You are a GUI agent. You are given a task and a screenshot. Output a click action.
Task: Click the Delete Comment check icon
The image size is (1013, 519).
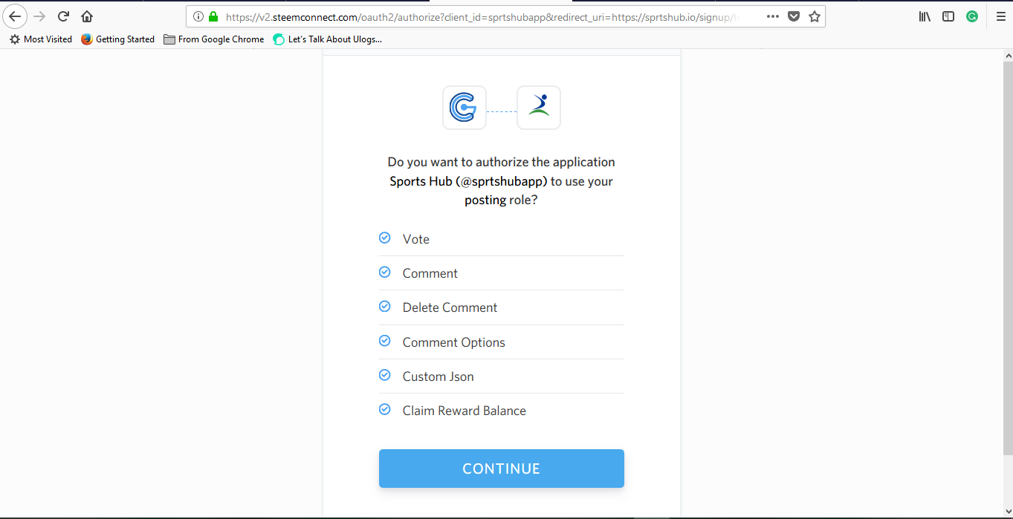[x=385, y=306]
